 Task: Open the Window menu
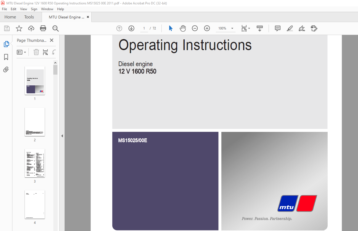(x=47, y=9)
